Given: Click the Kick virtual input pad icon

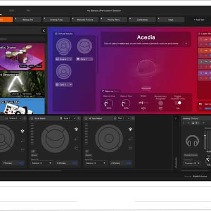Looking at the screenshot, I should click(84, 46).
